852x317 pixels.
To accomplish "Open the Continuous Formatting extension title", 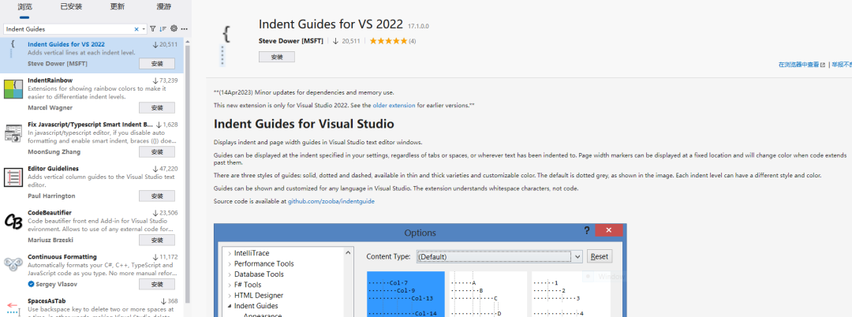I will [x=62, y=257].
